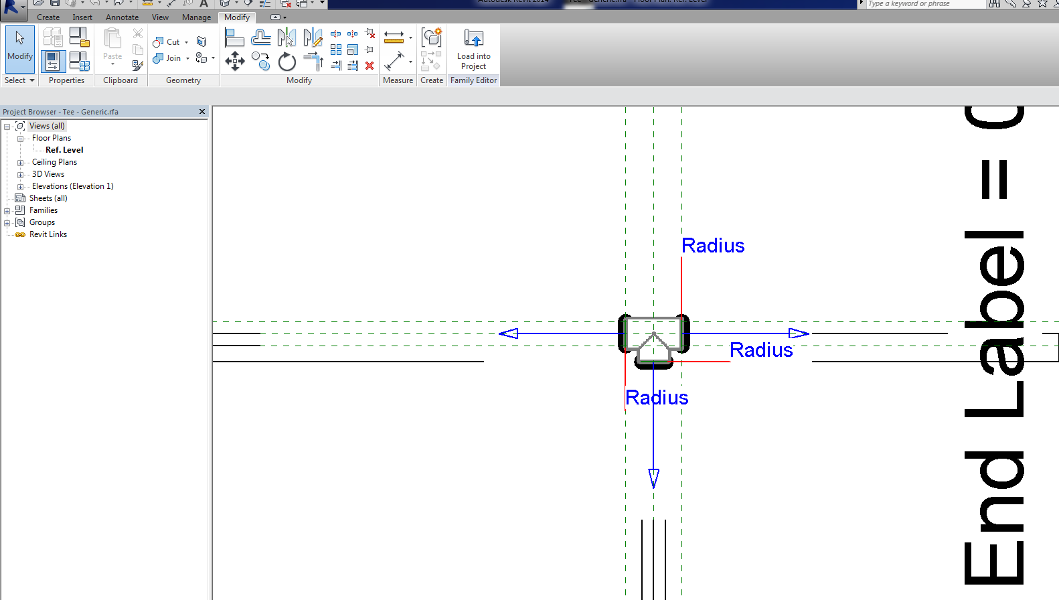
Task: Select Trim/Extend to Corner tool
Action: click(x=313, y=62)
